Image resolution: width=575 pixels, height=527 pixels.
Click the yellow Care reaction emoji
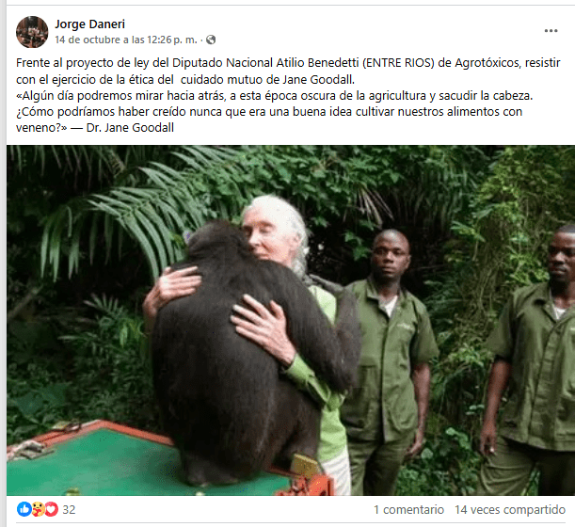(x=39, y=509)
